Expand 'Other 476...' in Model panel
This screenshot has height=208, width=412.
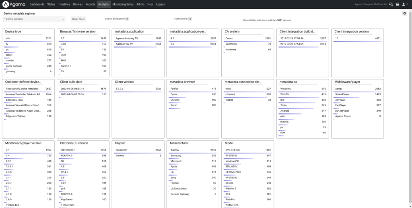click(233, 205)
